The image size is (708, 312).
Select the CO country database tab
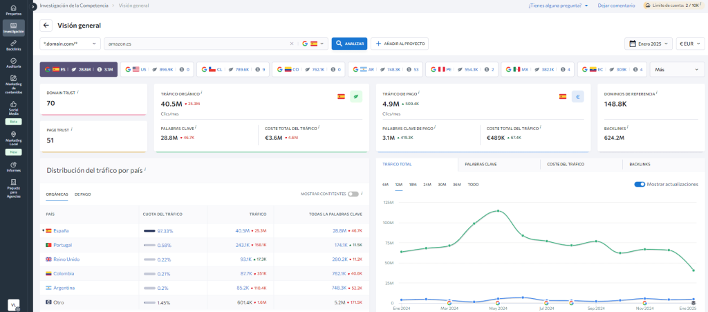pyautogui.click(x=309, y=70)
